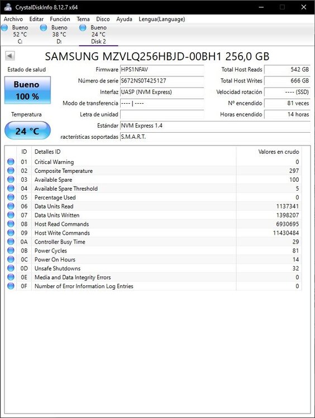The image size is (315, 418).
Task: Click the Bueno 100 % health button
Action: 27,90
